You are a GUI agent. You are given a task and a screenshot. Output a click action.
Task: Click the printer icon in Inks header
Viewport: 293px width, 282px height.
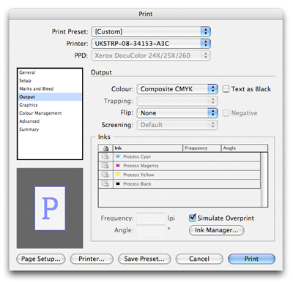105,148
